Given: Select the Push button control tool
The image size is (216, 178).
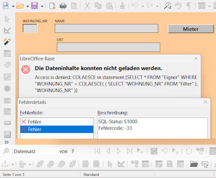Looking at the screenshot, I should [7, 123].
